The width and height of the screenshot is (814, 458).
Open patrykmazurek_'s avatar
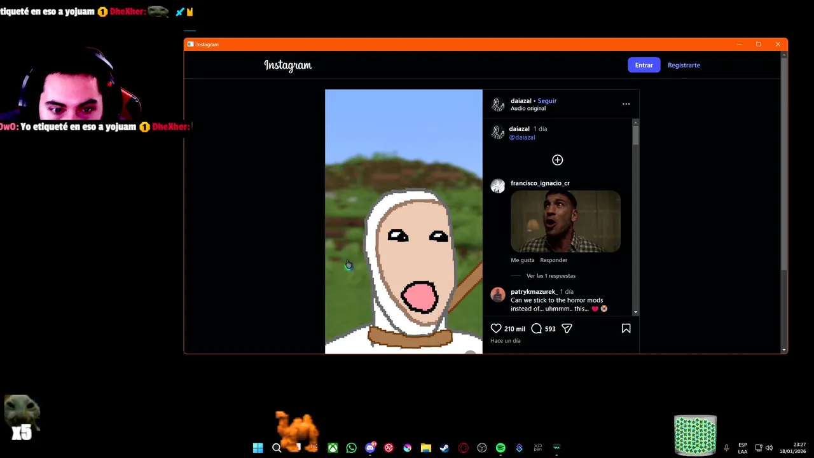[x=498, y=295]
